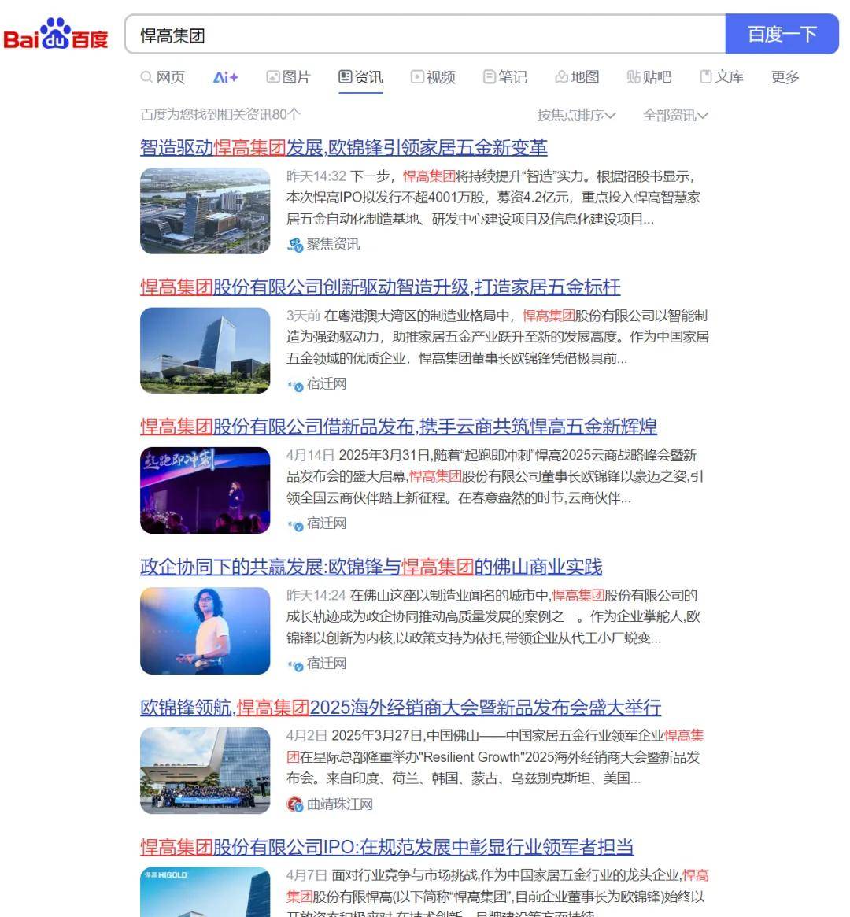This screenshot has height=917, width=850.
Task: Switch to the 视频 tab
Action: pos(433,77)
